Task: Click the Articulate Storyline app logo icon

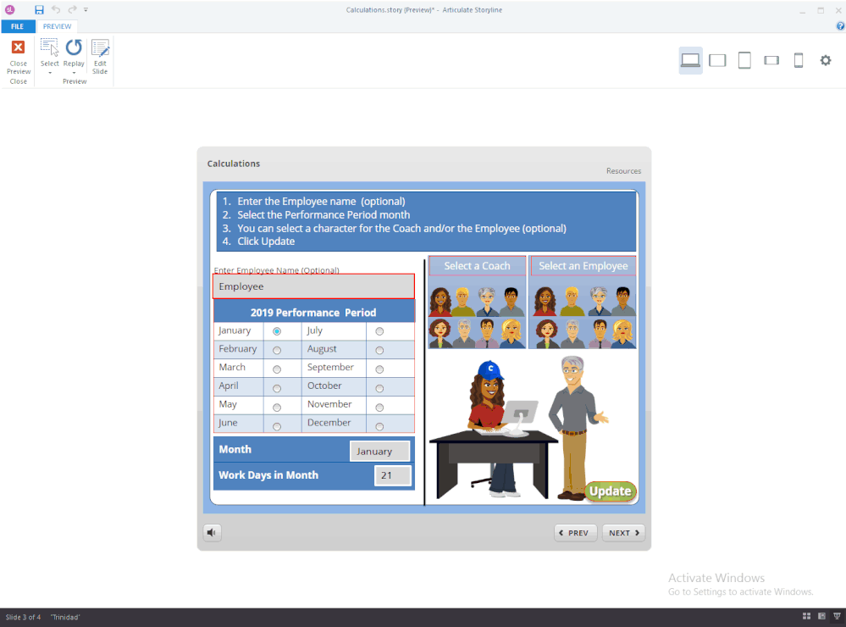Action: click(9, 9)
